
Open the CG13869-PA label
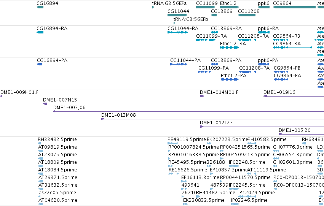(226, 60)
